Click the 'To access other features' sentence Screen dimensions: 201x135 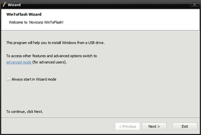pos(52,56)
